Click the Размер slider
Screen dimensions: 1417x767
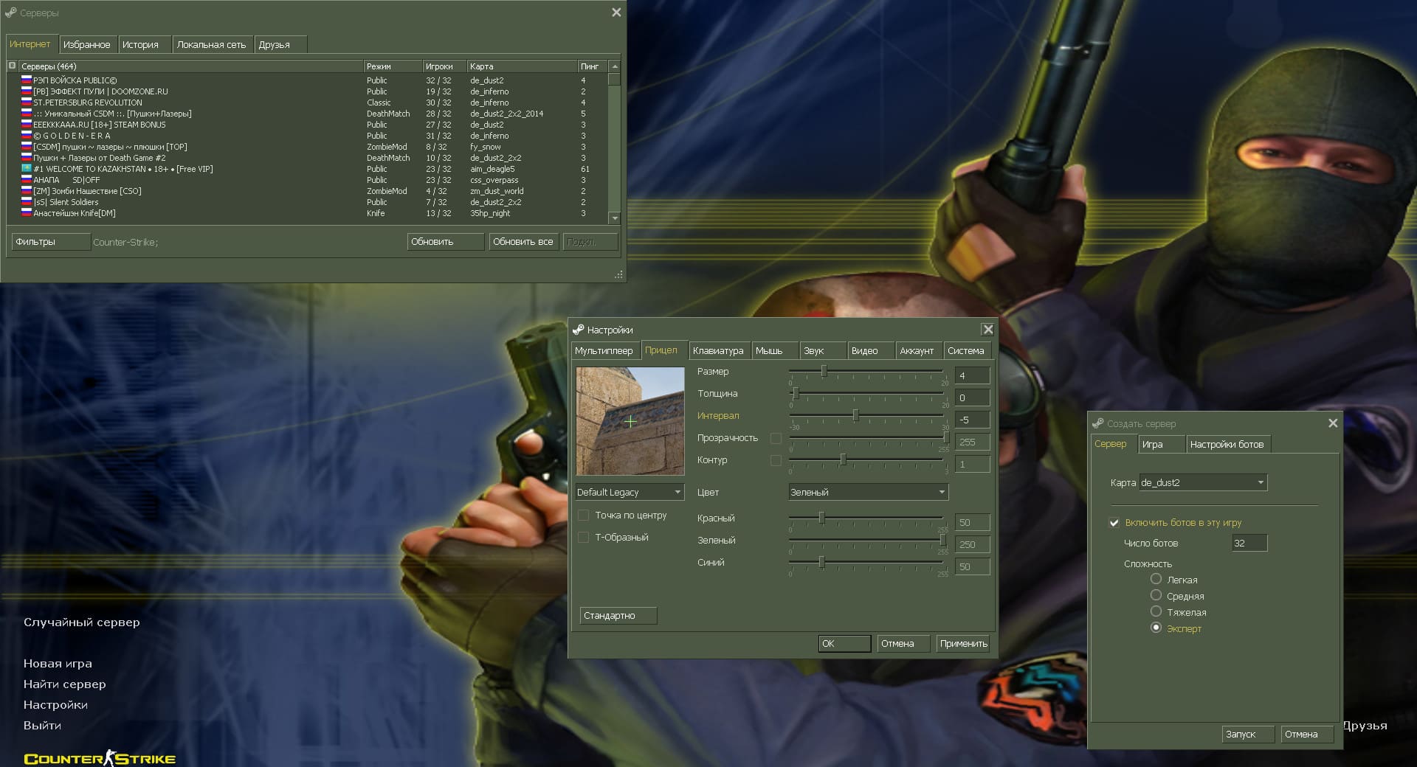[867, 372]
